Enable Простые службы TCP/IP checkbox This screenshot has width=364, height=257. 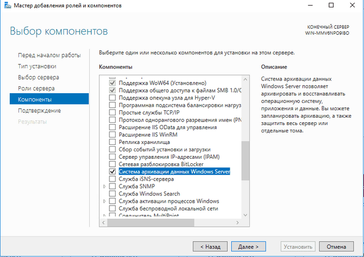tap(112, 113)
